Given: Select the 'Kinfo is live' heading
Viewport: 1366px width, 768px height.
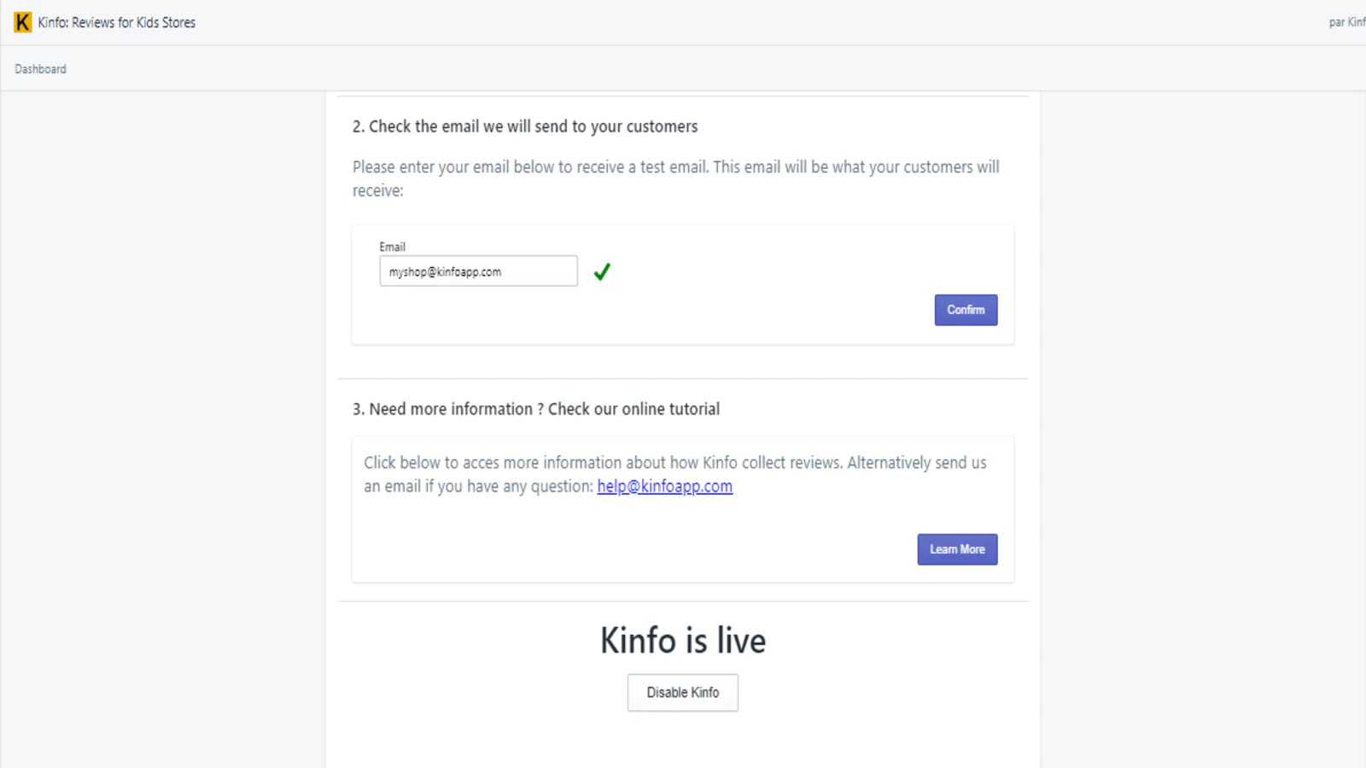Looking at the screenshot, I should [x=683, y=640].
